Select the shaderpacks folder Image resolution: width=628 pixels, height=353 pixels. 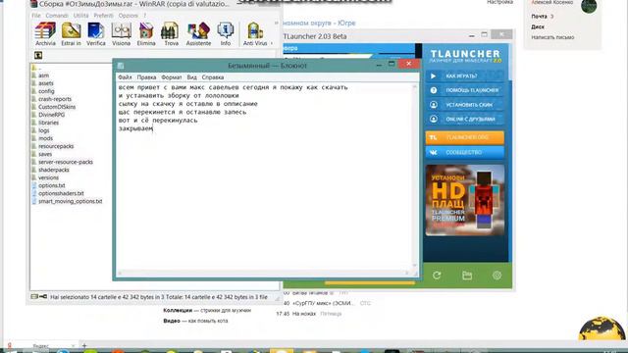[54, 170]
